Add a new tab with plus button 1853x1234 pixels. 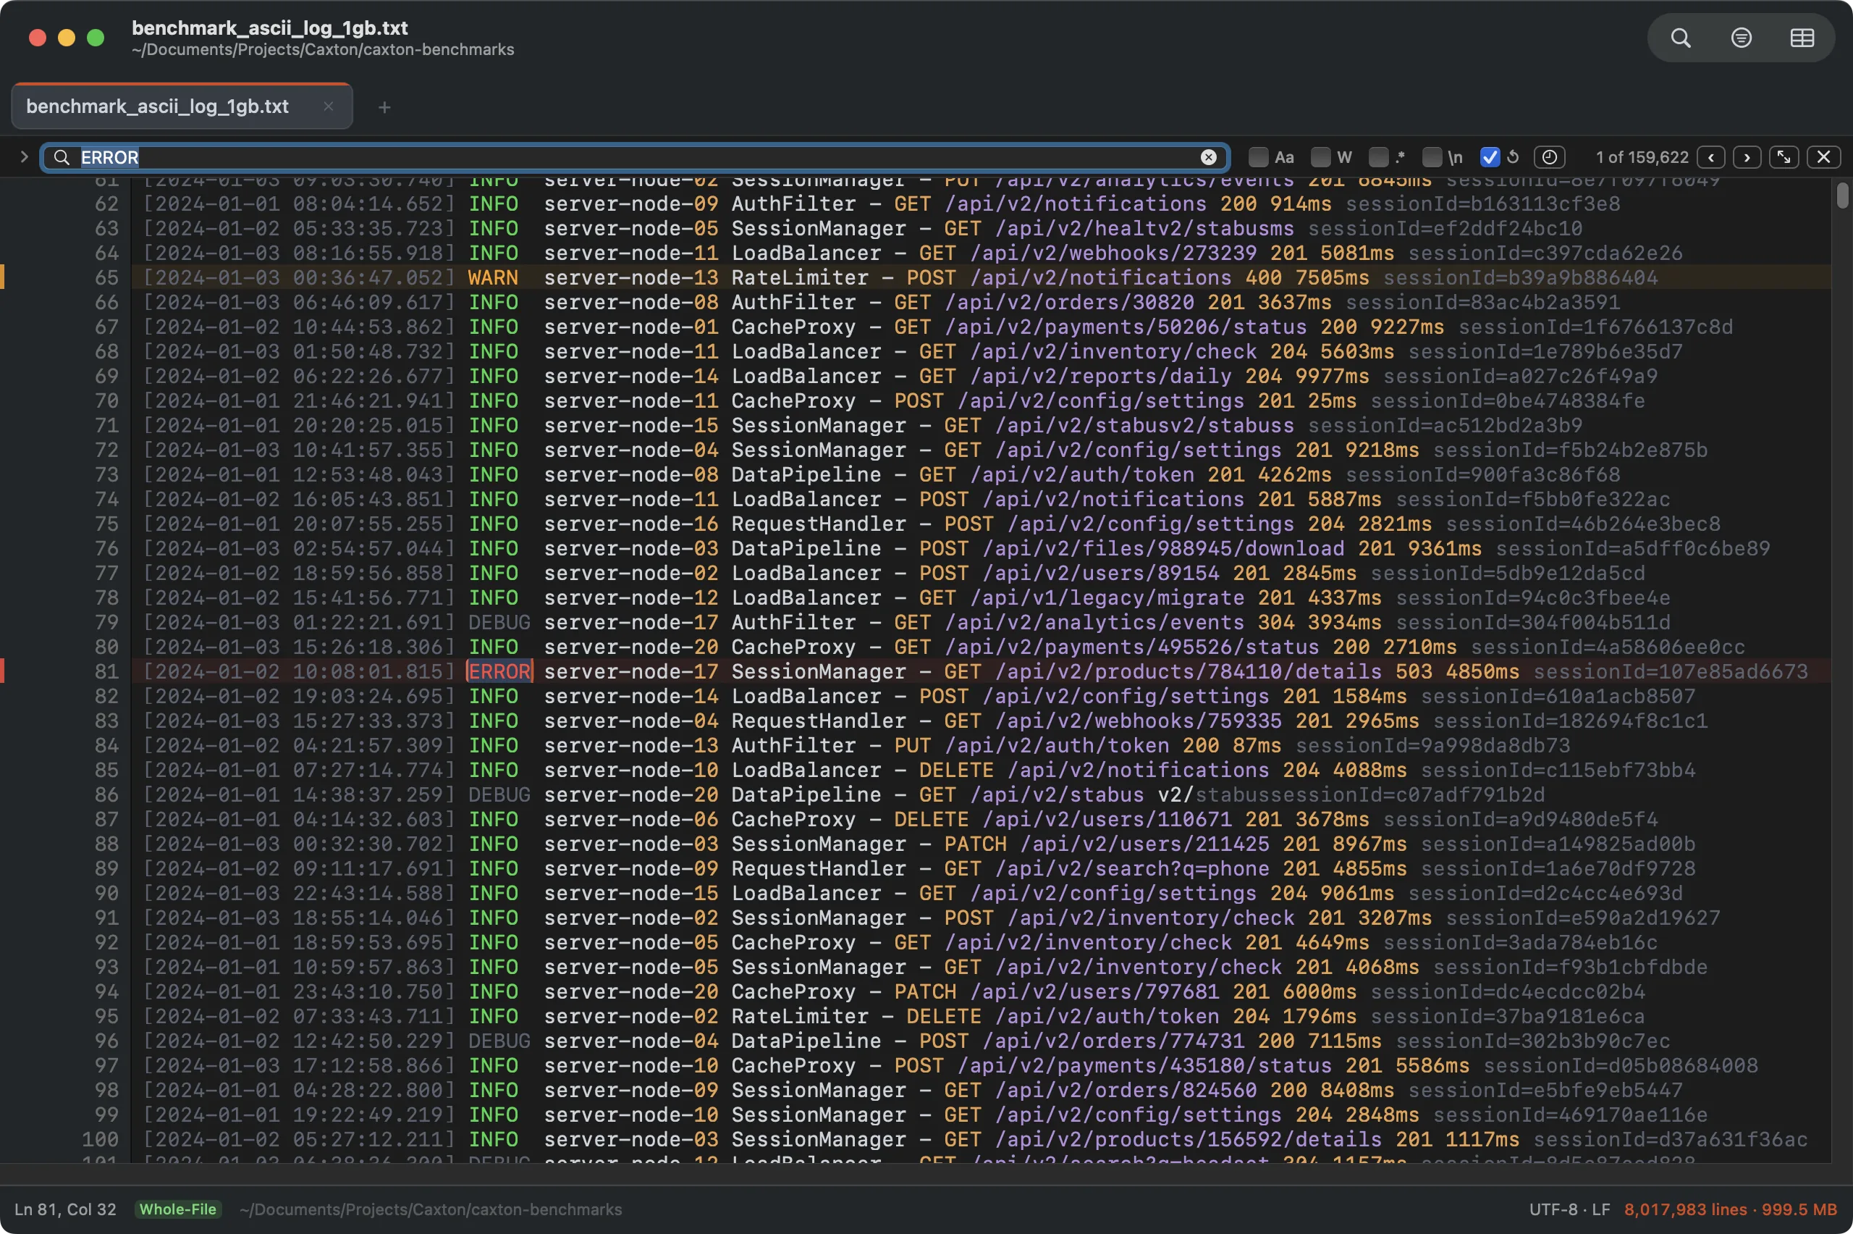coord(384,107)
